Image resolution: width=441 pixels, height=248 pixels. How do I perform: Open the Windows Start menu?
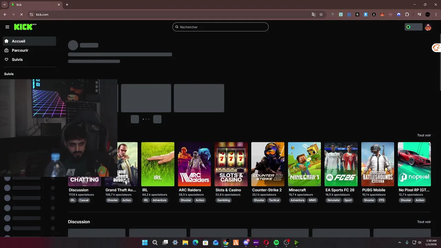point(145,242)
